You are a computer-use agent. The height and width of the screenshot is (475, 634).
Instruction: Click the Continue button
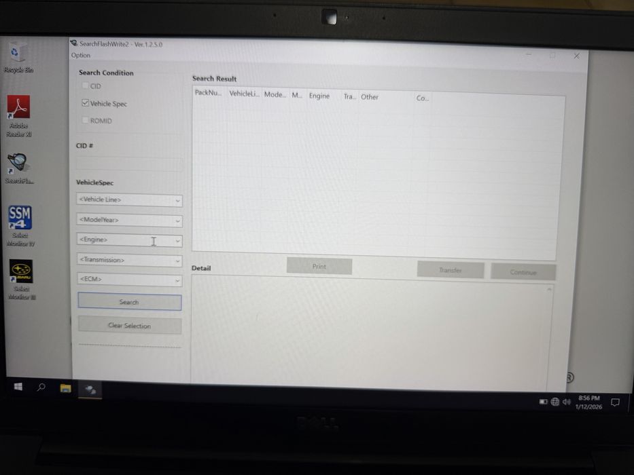pyautogui.click(x=523, y=272)
